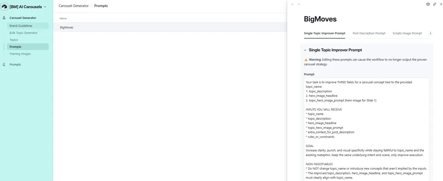
Task: Click the warning triangle icon
Action: tap(306, 60)
